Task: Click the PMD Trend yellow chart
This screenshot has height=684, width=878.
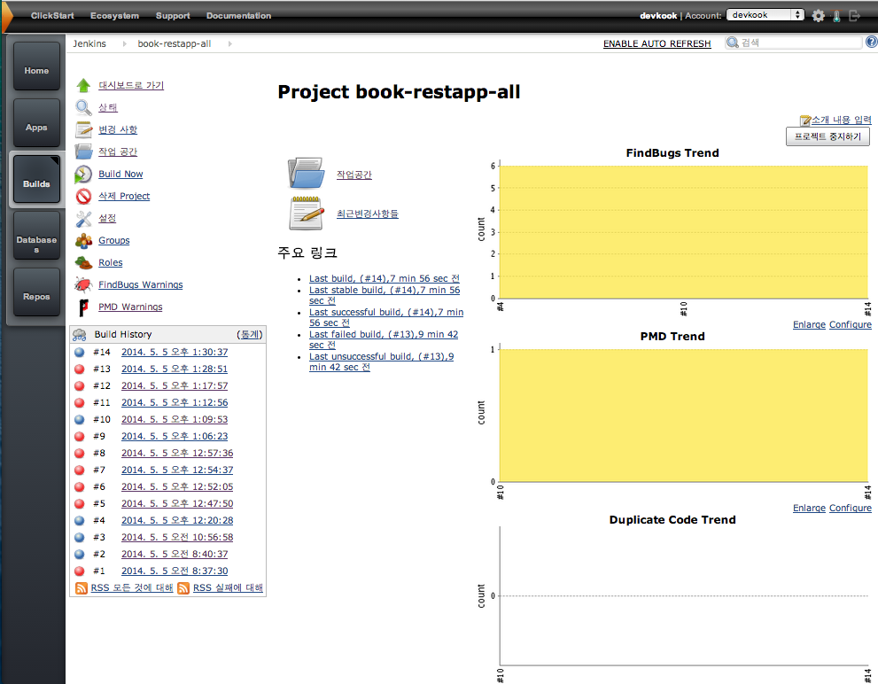Action: point(683,416)
